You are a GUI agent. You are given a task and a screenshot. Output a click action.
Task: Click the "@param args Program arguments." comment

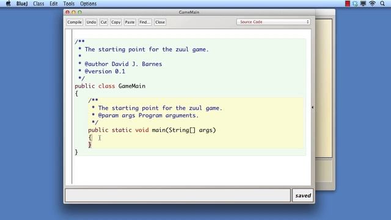tap(148, 116)
